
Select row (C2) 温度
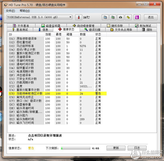pos(57,86)
